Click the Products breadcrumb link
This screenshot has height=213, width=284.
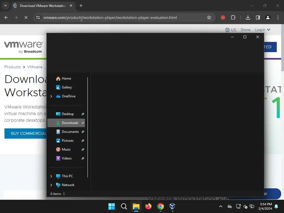pos(12,67)
